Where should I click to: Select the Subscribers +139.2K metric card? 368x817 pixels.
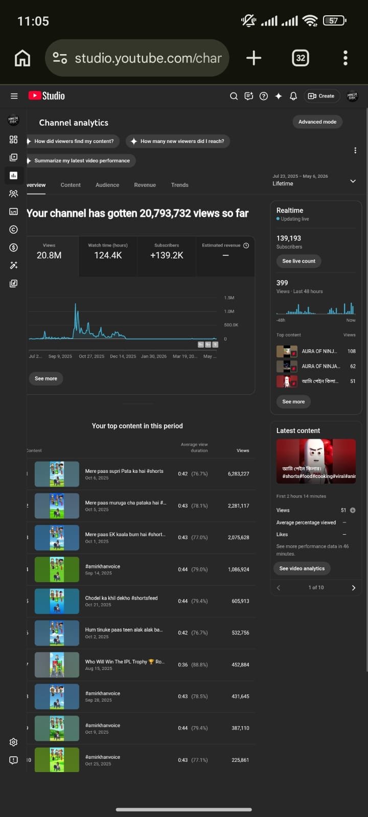(167, 256)
